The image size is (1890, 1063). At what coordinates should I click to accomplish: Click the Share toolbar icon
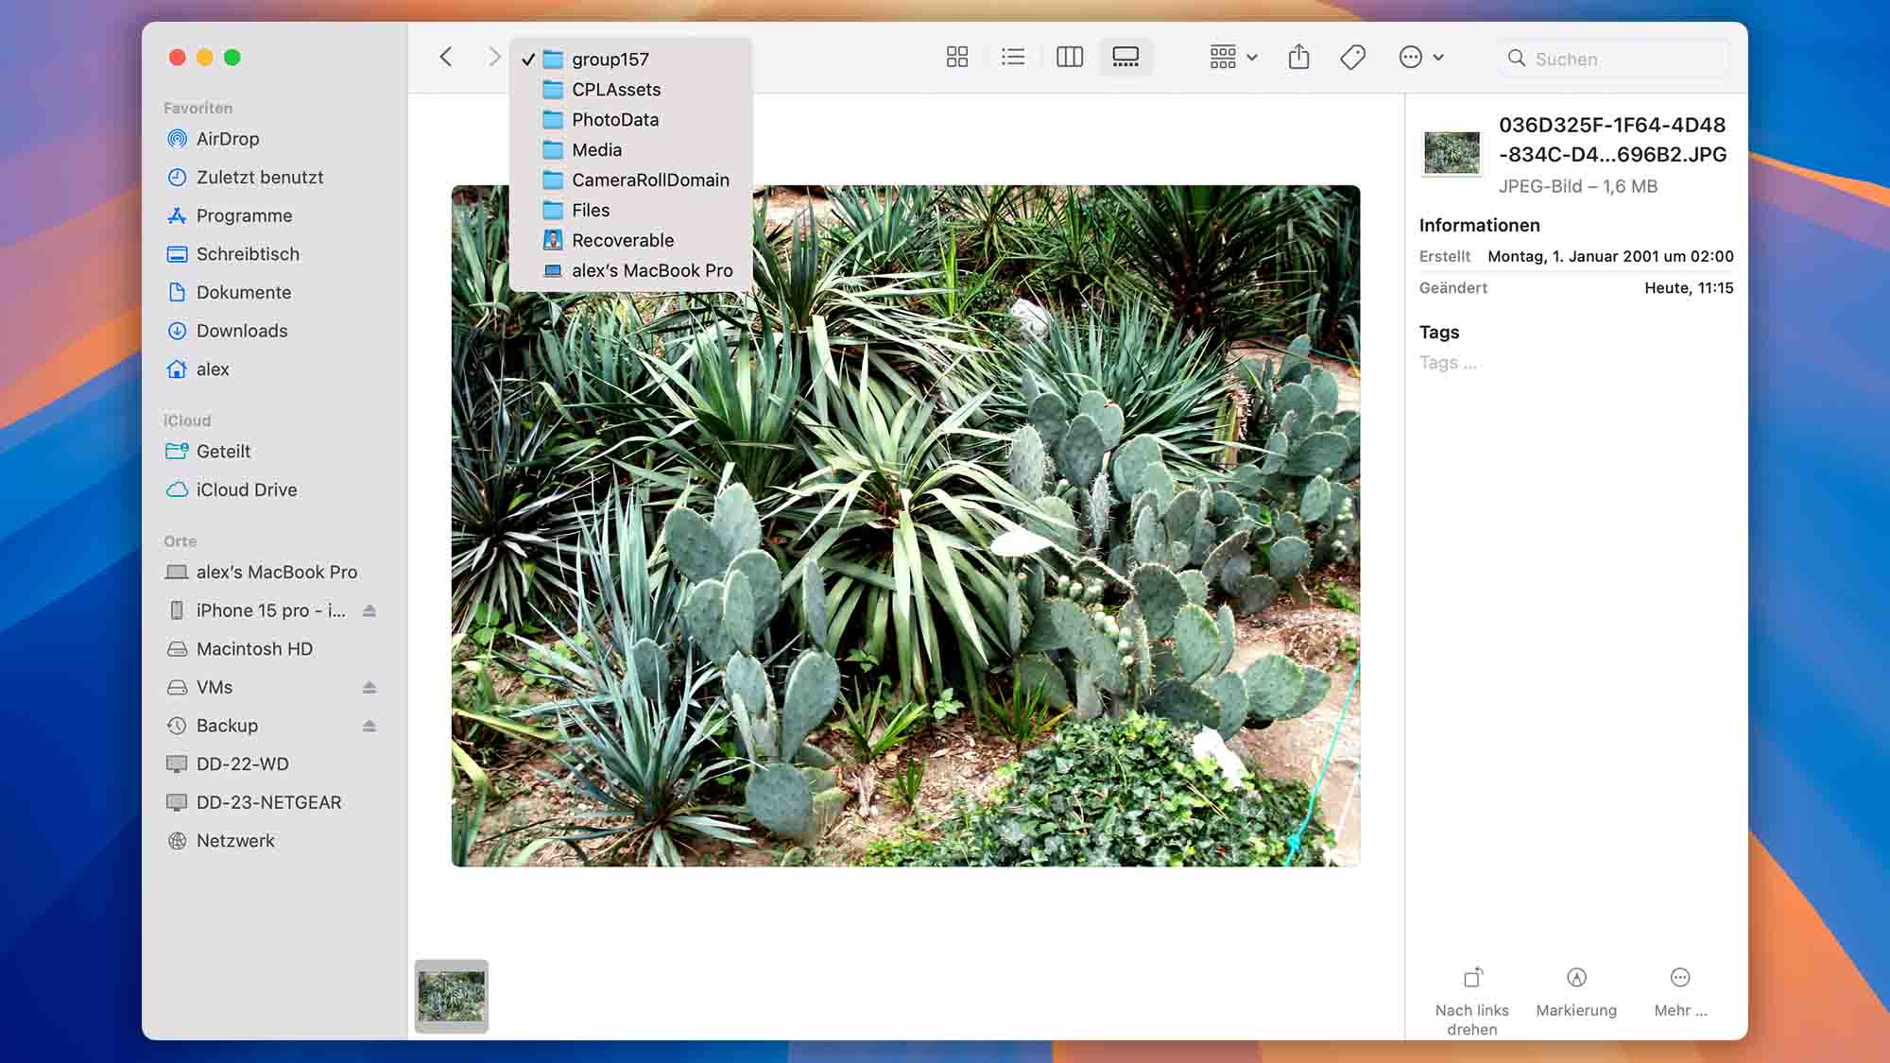(x=1299, y=58)
